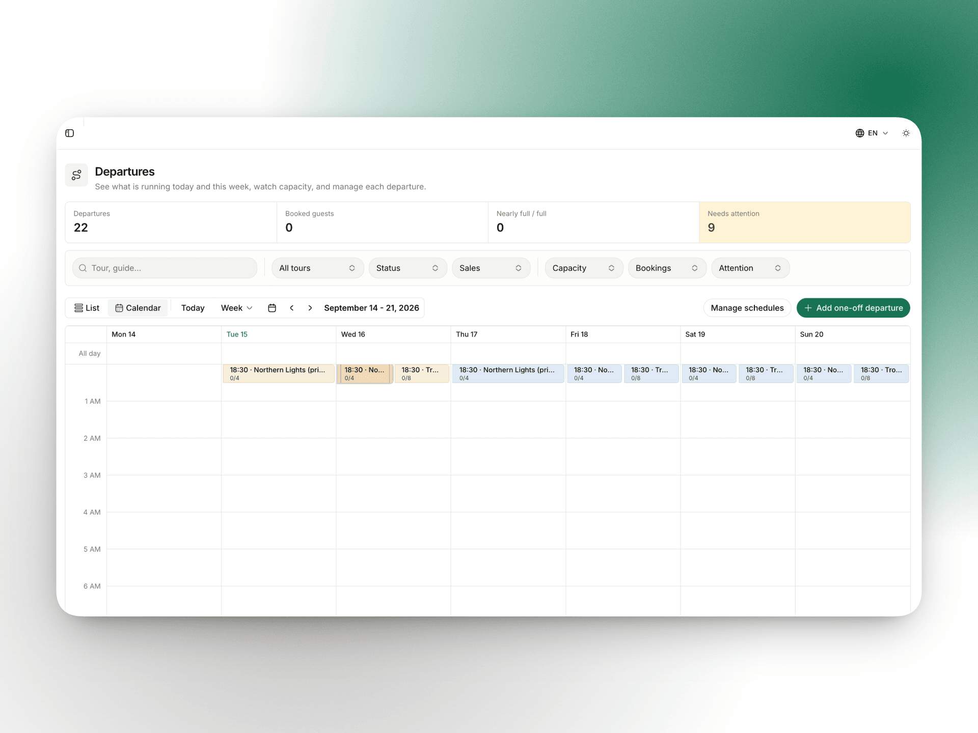Toggle the sidebar panel icon
The width and height of the screenshot is (978, 733).
coord(70,133)
